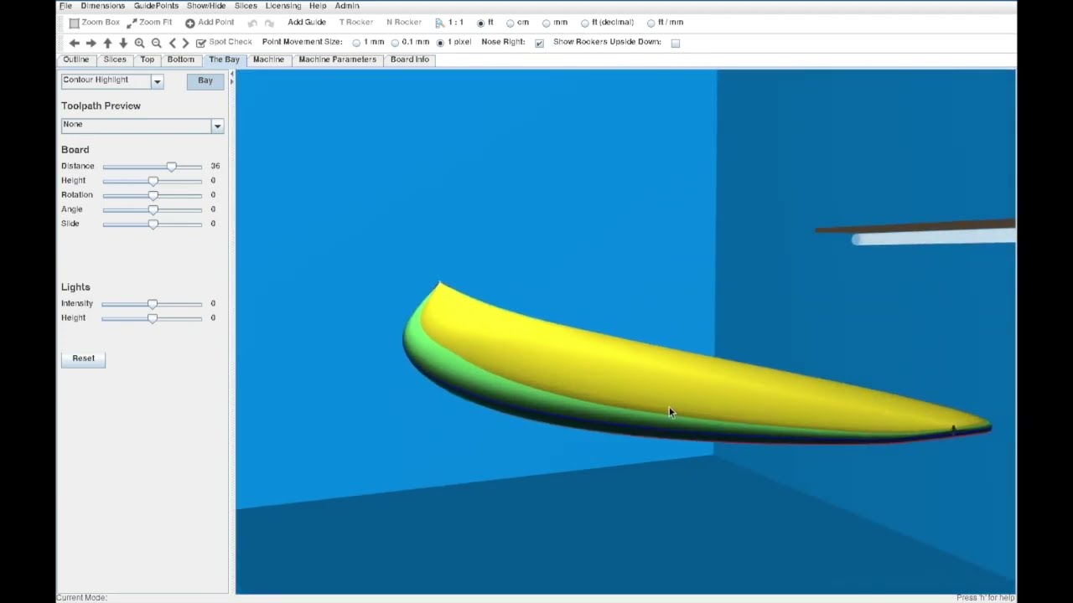Click the Board Angle slider handle

(153, 209)
